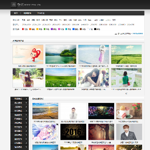Open the red-haired girl back view thumbnail
This screenshot has height=150, width=150.
[28, 77]
